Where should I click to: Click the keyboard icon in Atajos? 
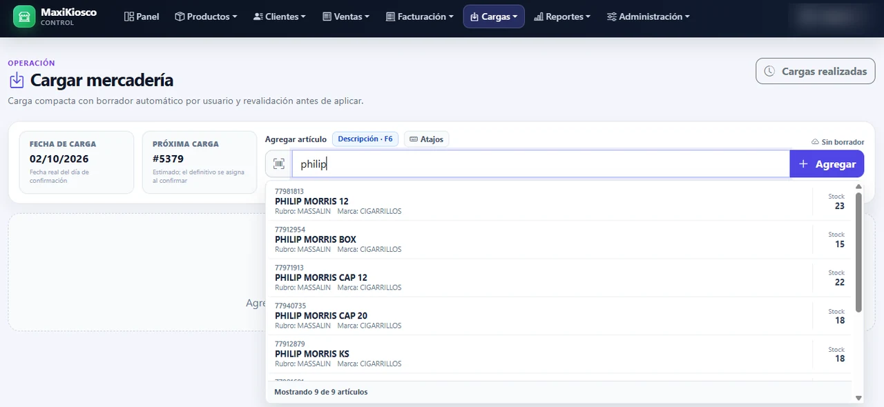(414, 139)
